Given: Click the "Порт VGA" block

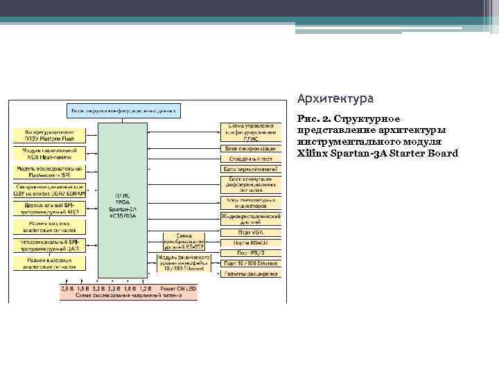Looking at the screenshot, I should (251, 233).
